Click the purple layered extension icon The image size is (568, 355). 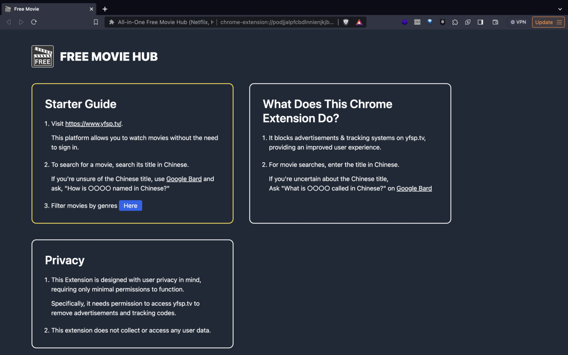pos(405,22)
